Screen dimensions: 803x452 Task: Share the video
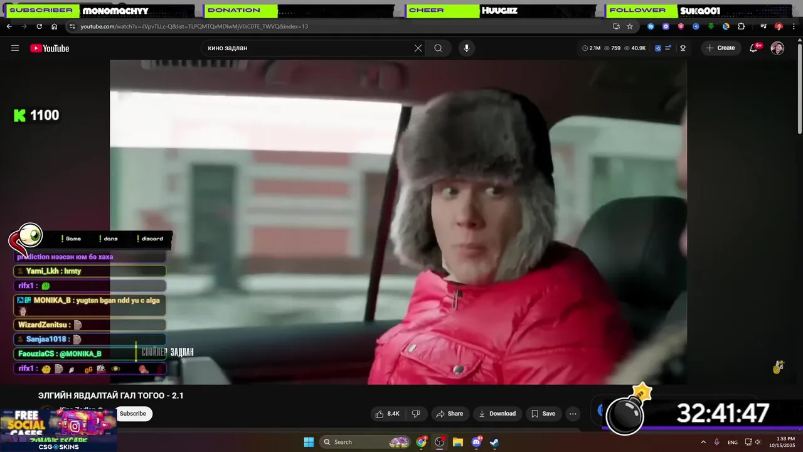click(449, 414)
